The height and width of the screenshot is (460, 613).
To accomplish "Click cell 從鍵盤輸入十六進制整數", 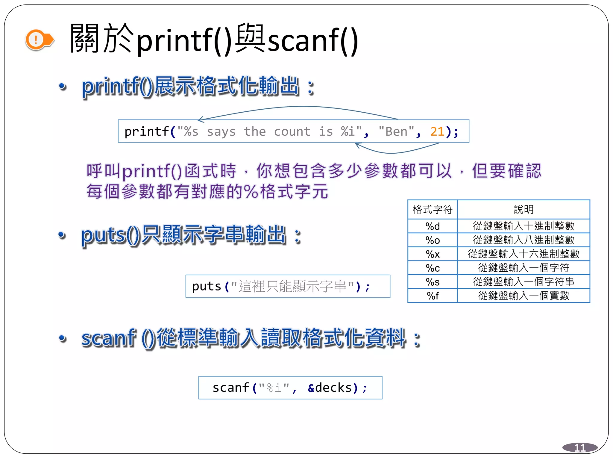I will point(524,254).
